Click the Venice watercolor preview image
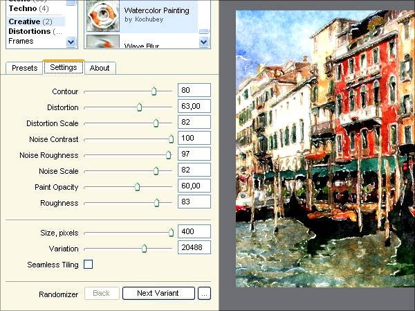The height and width of the screenshot is (311, 415). coord(324,148)
